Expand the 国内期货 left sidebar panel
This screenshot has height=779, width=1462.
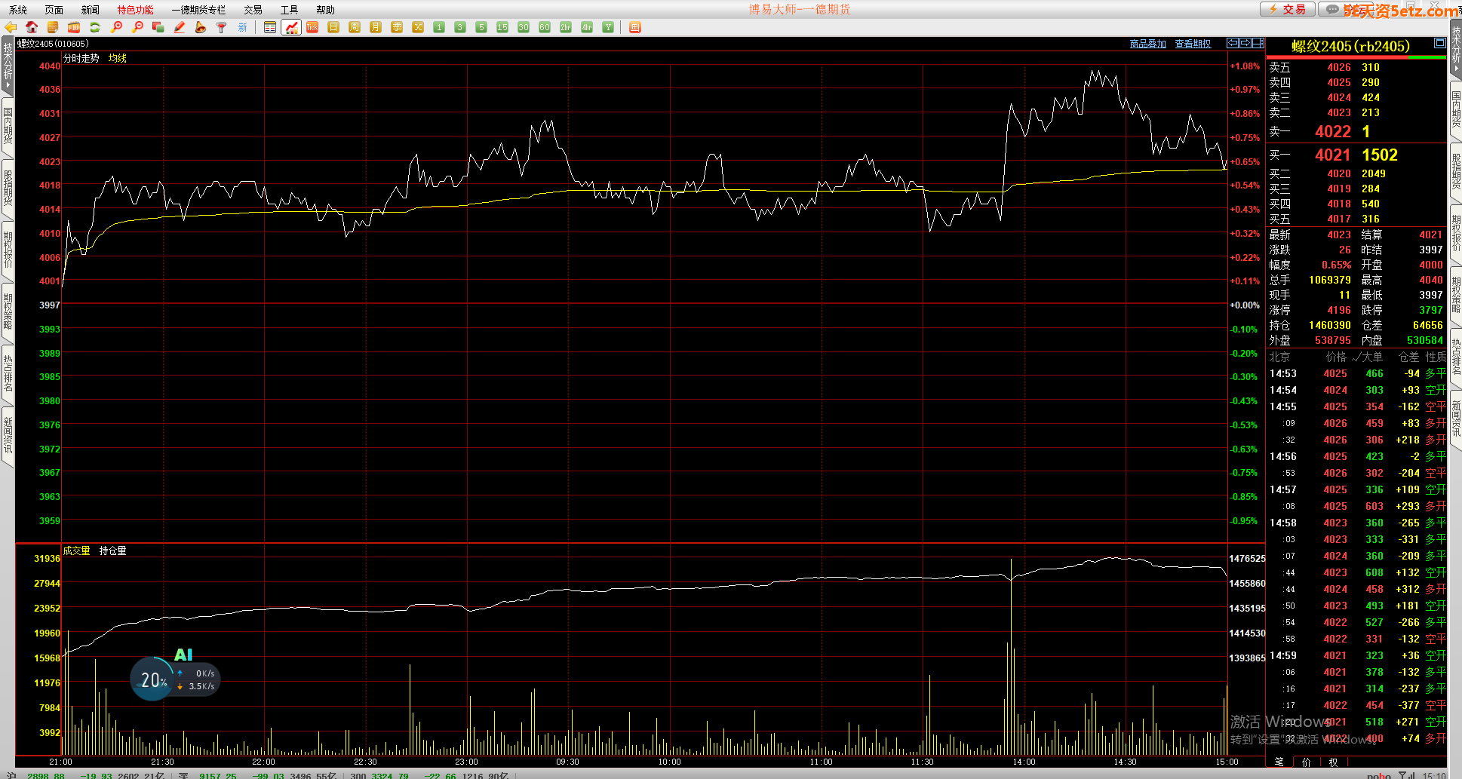[x=8, y=127]
